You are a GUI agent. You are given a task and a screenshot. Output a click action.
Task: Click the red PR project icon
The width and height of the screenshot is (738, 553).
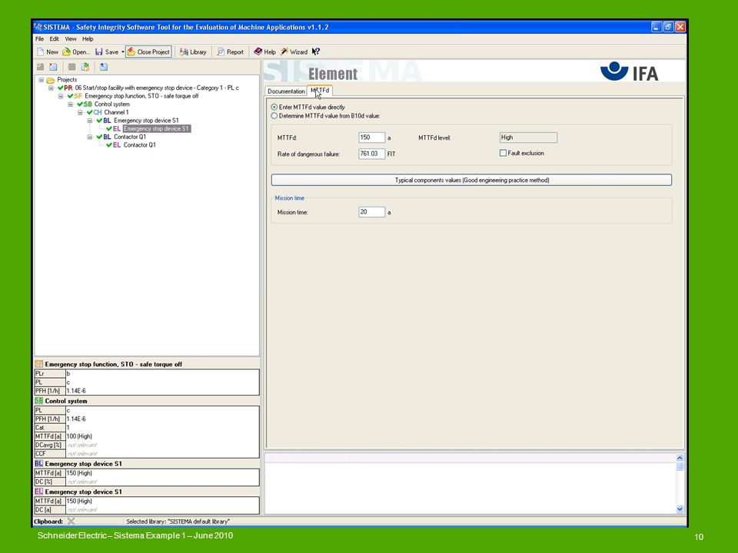68,88
